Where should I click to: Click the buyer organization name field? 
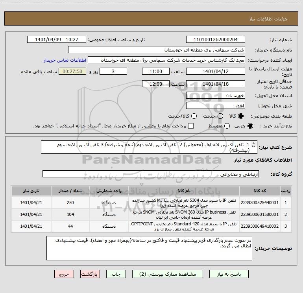coord(157,50)
